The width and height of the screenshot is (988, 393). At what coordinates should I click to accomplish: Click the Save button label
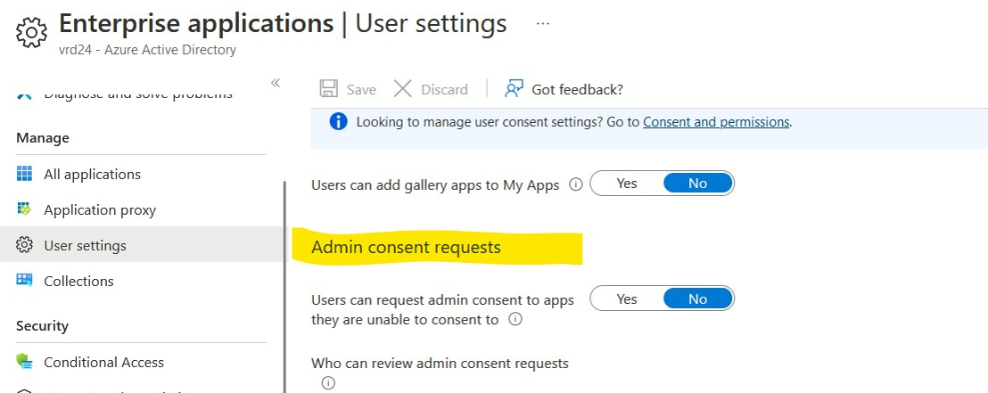[361, 89]
